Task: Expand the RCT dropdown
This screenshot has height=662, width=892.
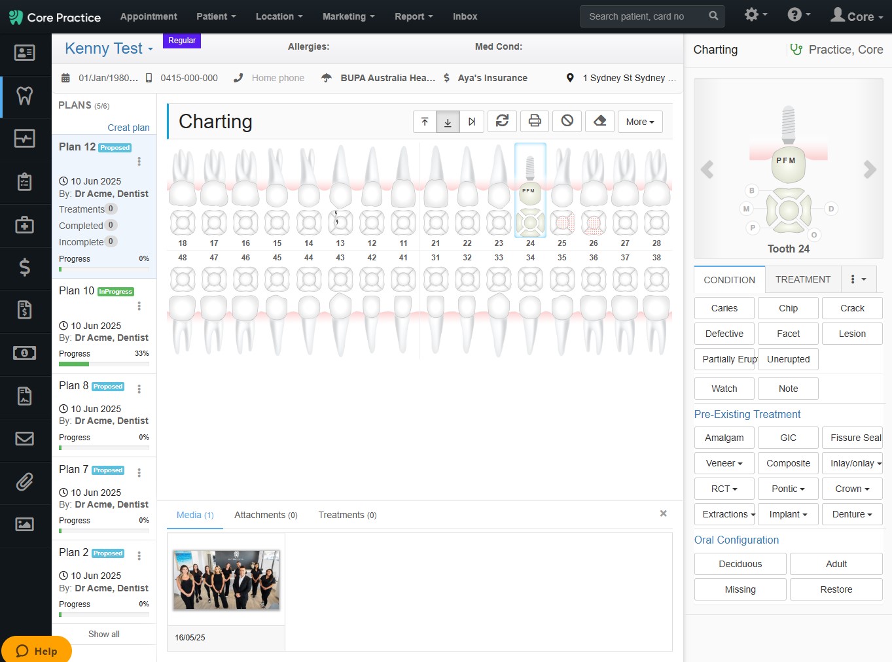Action: pyautogui.click(x=724, y=489)
